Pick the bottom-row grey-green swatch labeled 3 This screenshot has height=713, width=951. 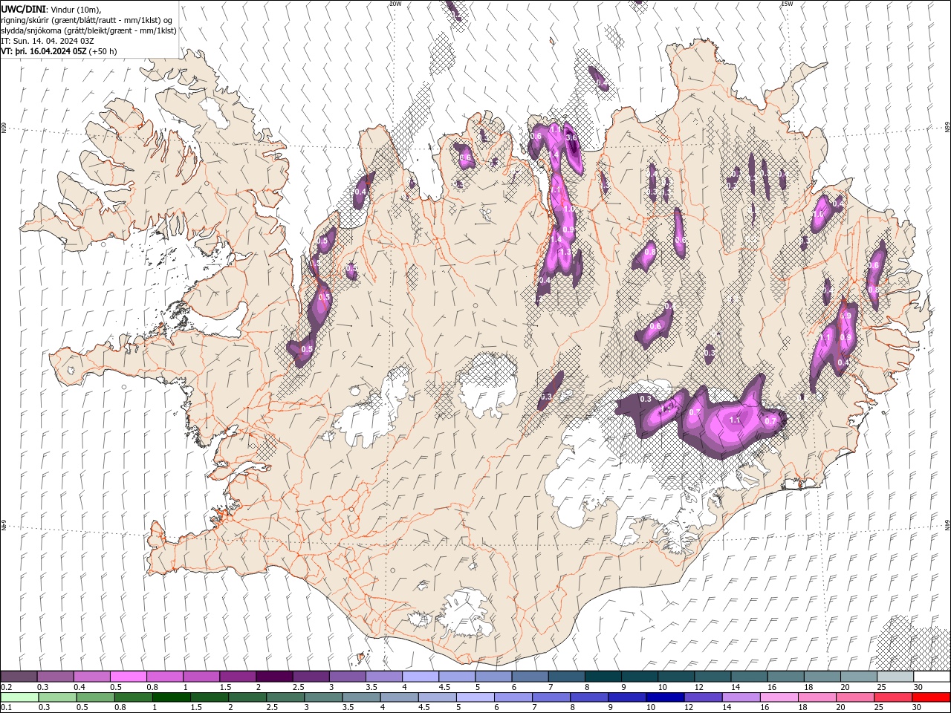coord(323,697)
